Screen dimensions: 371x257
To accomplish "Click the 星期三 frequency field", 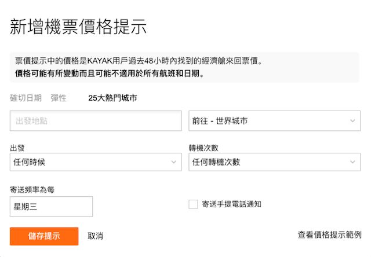I will [51, 207].
